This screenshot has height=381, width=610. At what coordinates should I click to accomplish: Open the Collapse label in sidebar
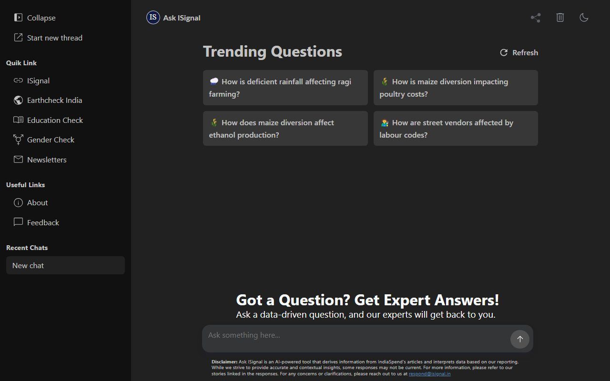coord(41,18)
